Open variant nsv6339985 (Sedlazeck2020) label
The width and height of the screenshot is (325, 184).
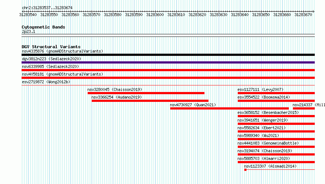[x=50, y=66]
